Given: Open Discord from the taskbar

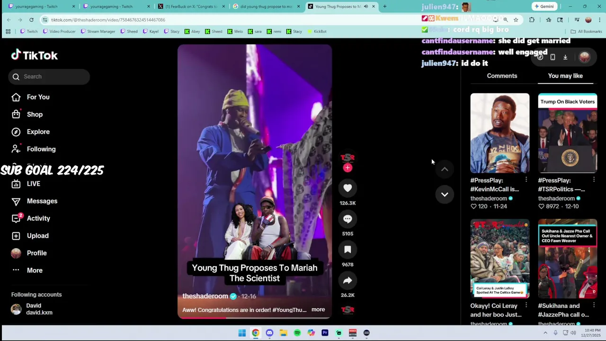Looking at the screenshot, I should pyautogui.click(x=269, y=333).
